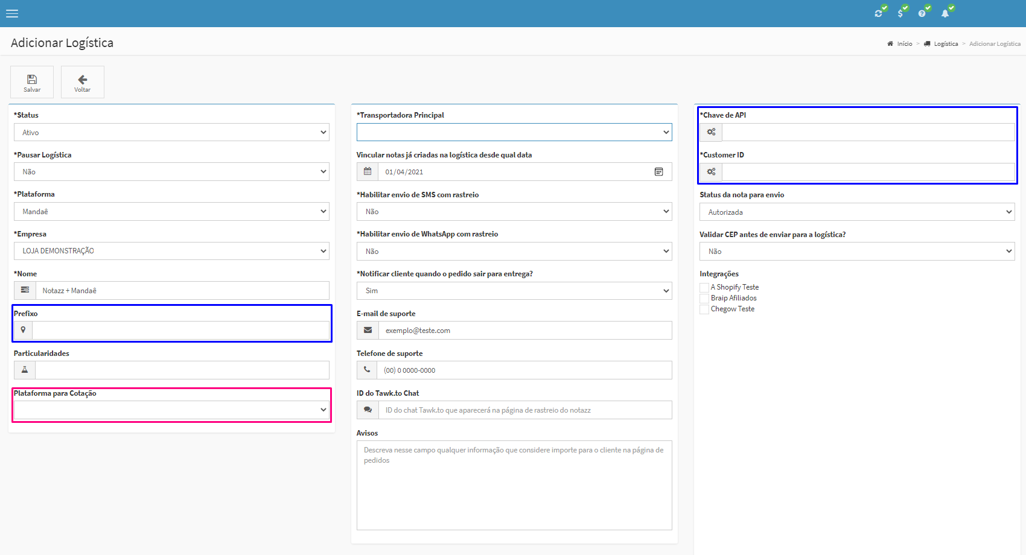Click the calendar picker icon in date field

coord(659,172)
